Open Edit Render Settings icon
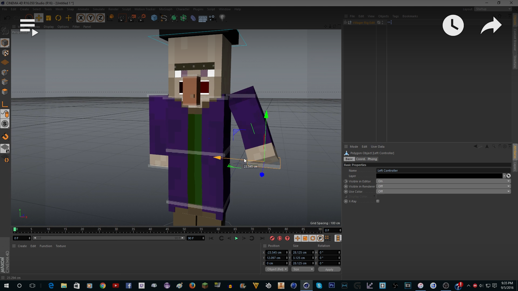Viewport: 518px width, 291px height. (x=142, y=18)
